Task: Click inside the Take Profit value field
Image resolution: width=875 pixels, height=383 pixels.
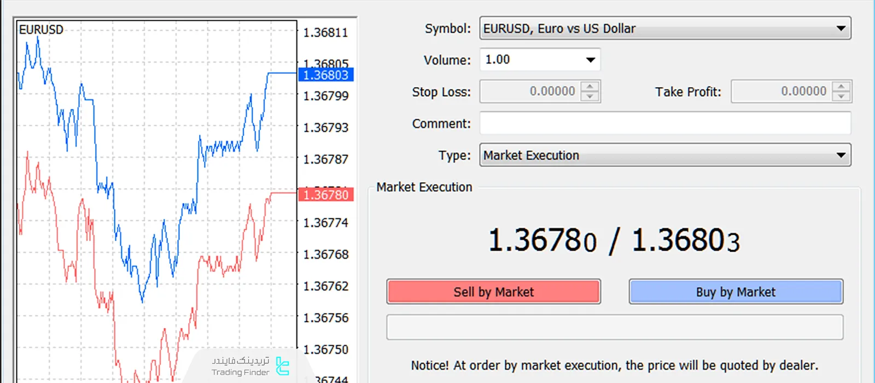Action: click(781, 91)
